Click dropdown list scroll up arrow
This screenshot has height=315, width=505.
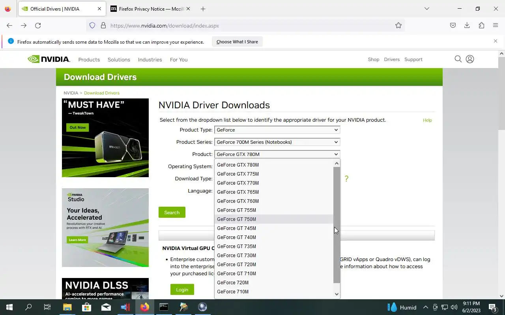pos(337,163)
